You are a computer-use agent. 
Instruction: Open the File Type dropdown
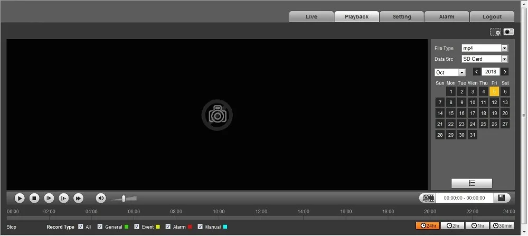[485, 48]
